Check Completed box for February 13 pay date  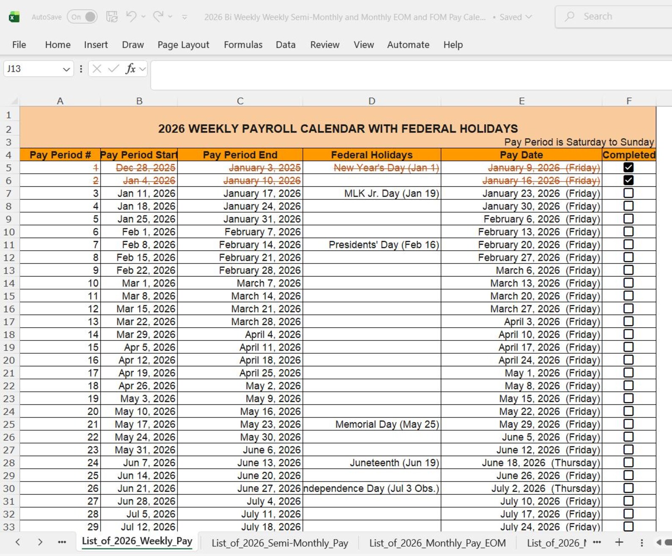click(628, 232)
